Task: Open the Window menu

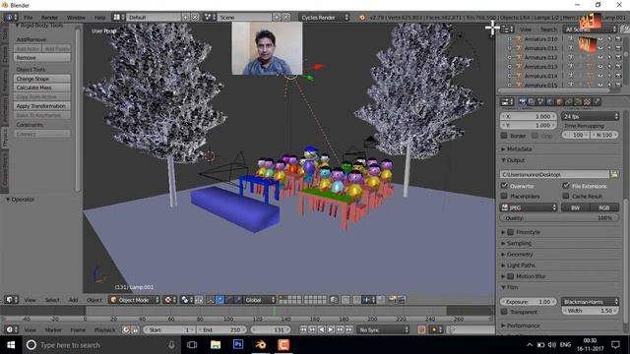Action: tap(76, 18)
